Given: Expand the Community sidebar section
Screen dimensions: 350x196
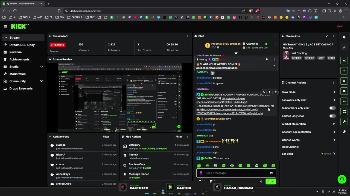Looking at the screenshot, I should 42,81.
